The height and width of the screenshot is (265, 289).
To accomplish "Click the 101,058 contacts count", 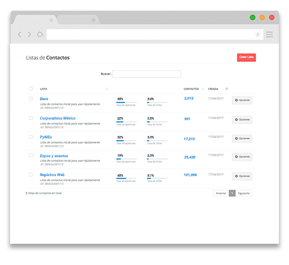I will point(191,175).
